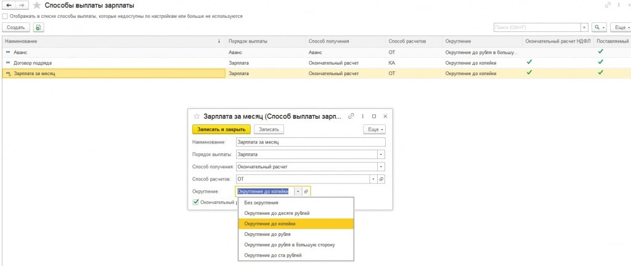Clear the search field with x
The image size is (631, 266).
[x=584, y=28]
